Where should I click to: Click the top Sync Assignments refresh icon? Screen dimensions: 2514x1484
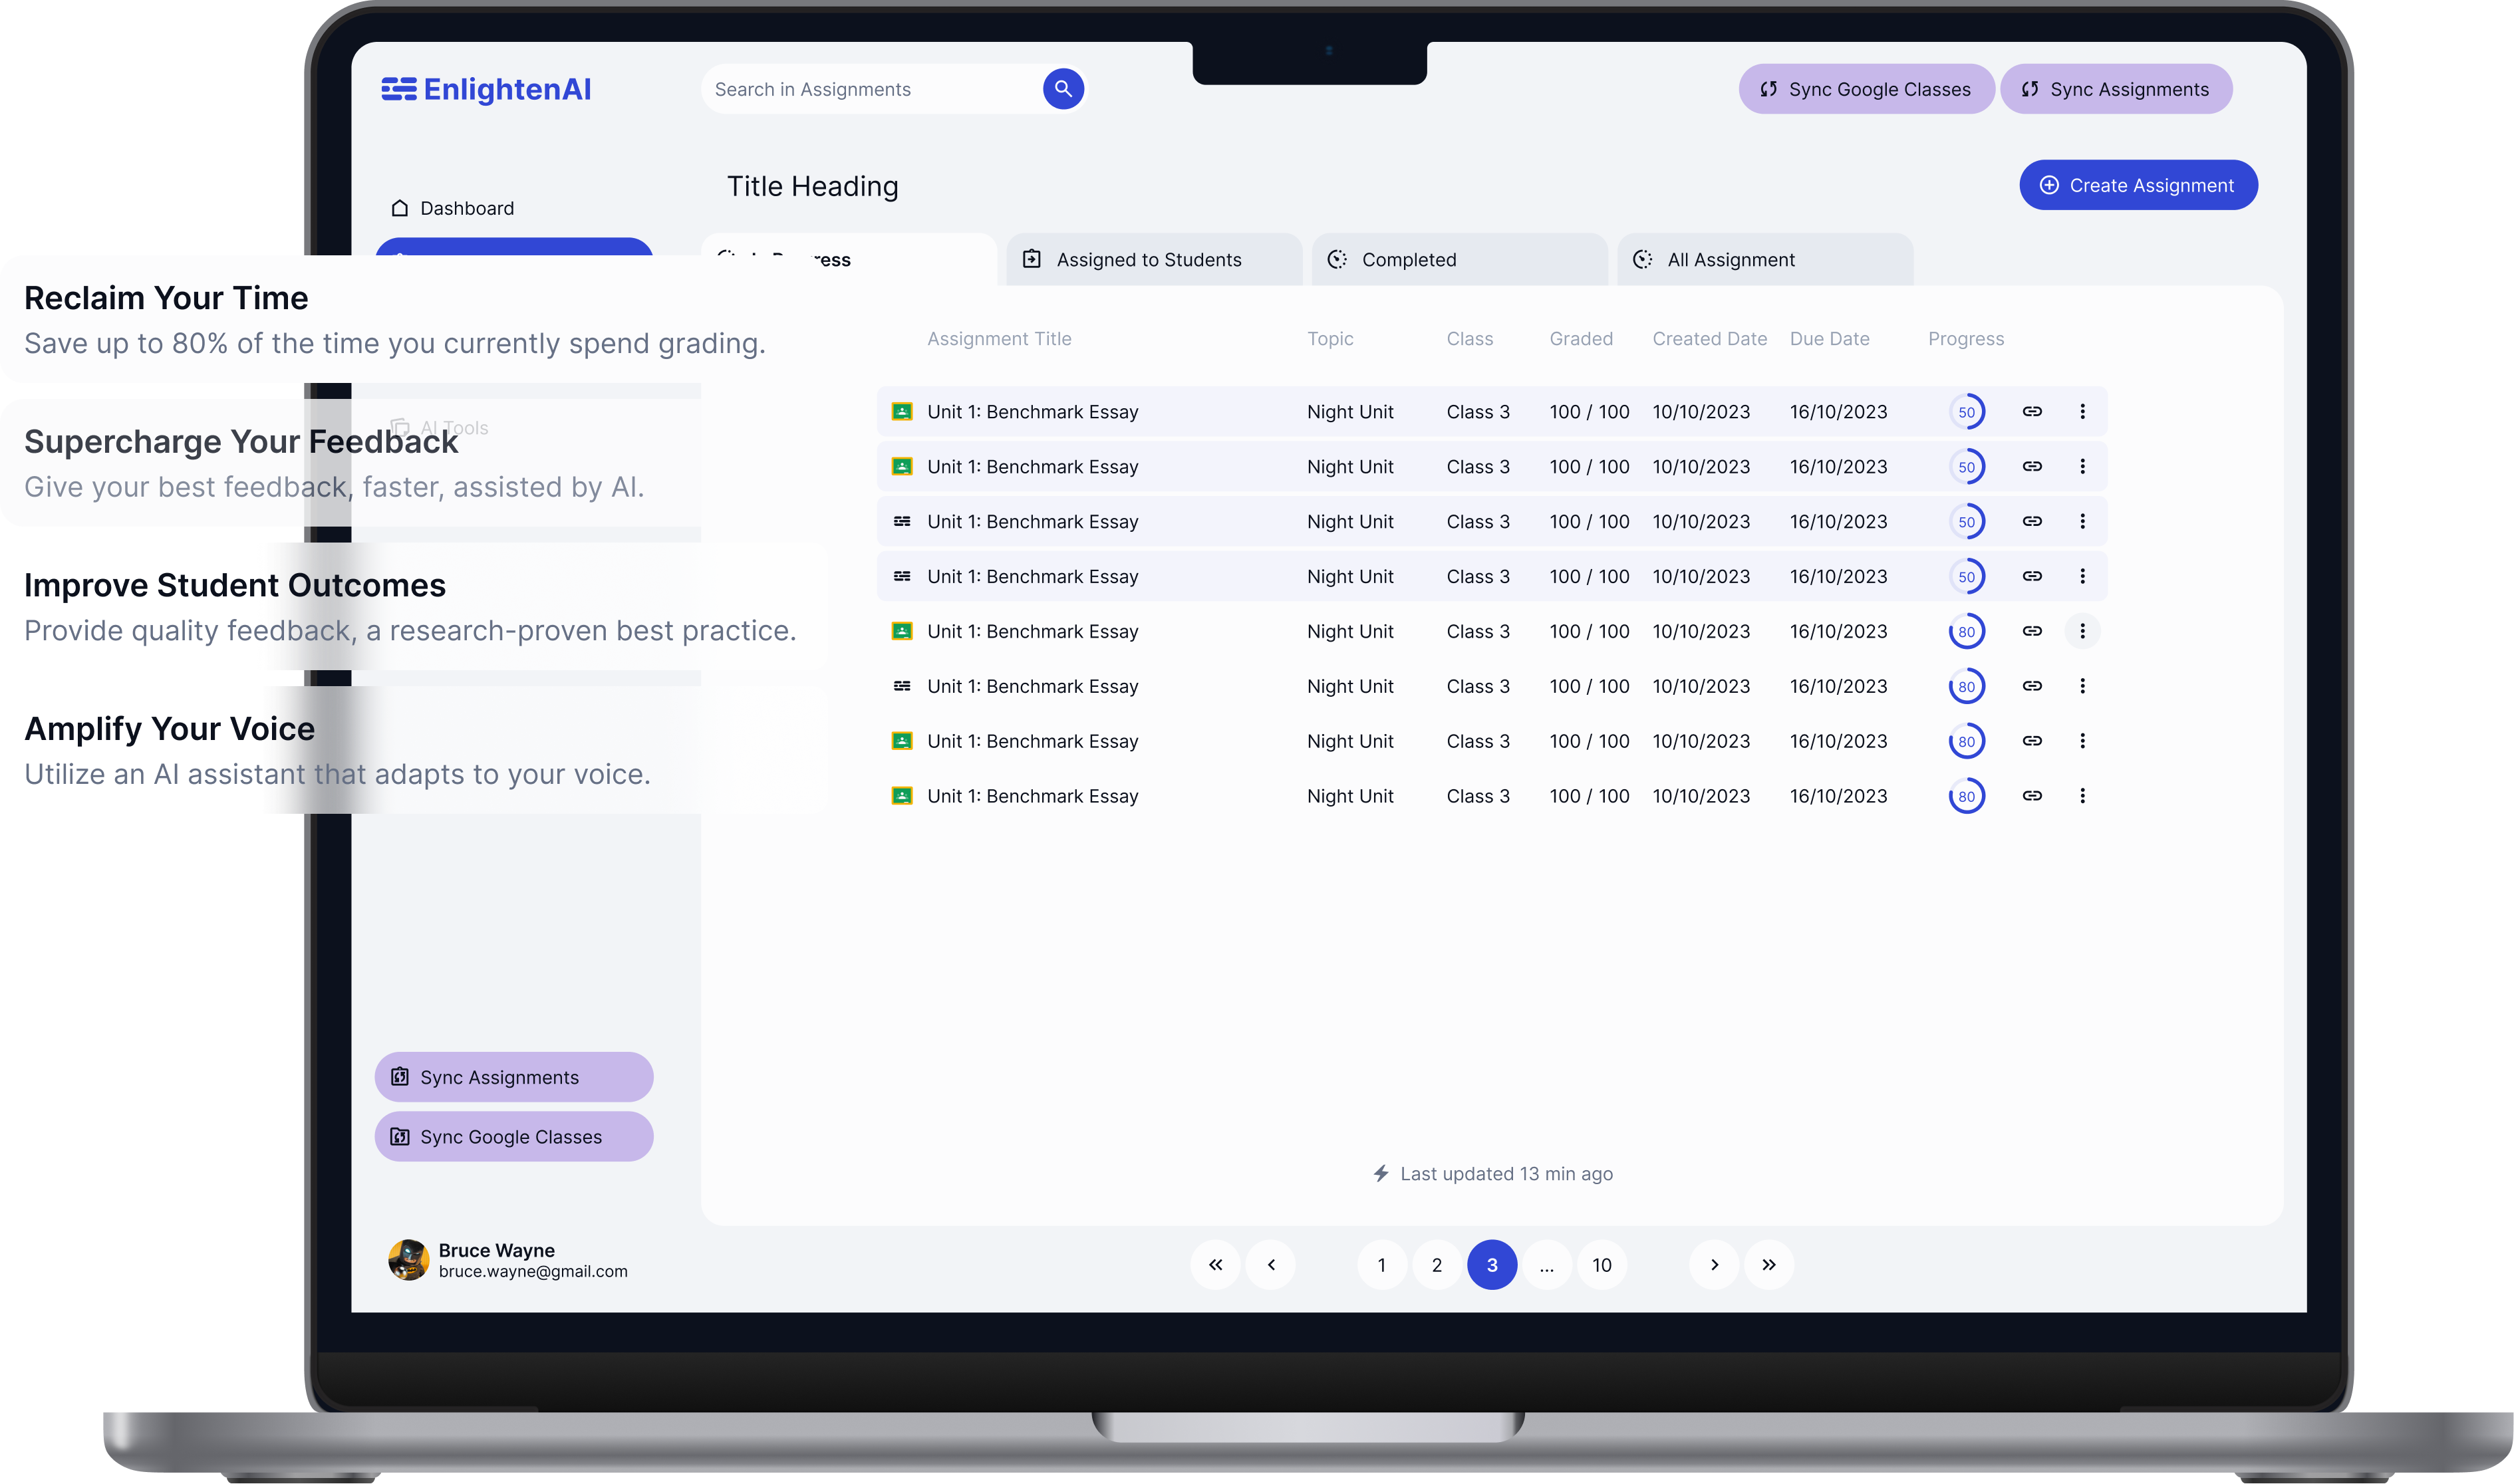coord(2030,89)
